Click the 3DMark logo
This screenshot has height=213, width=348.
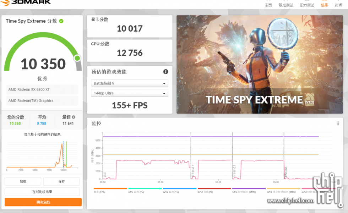[x=26, y=2]
